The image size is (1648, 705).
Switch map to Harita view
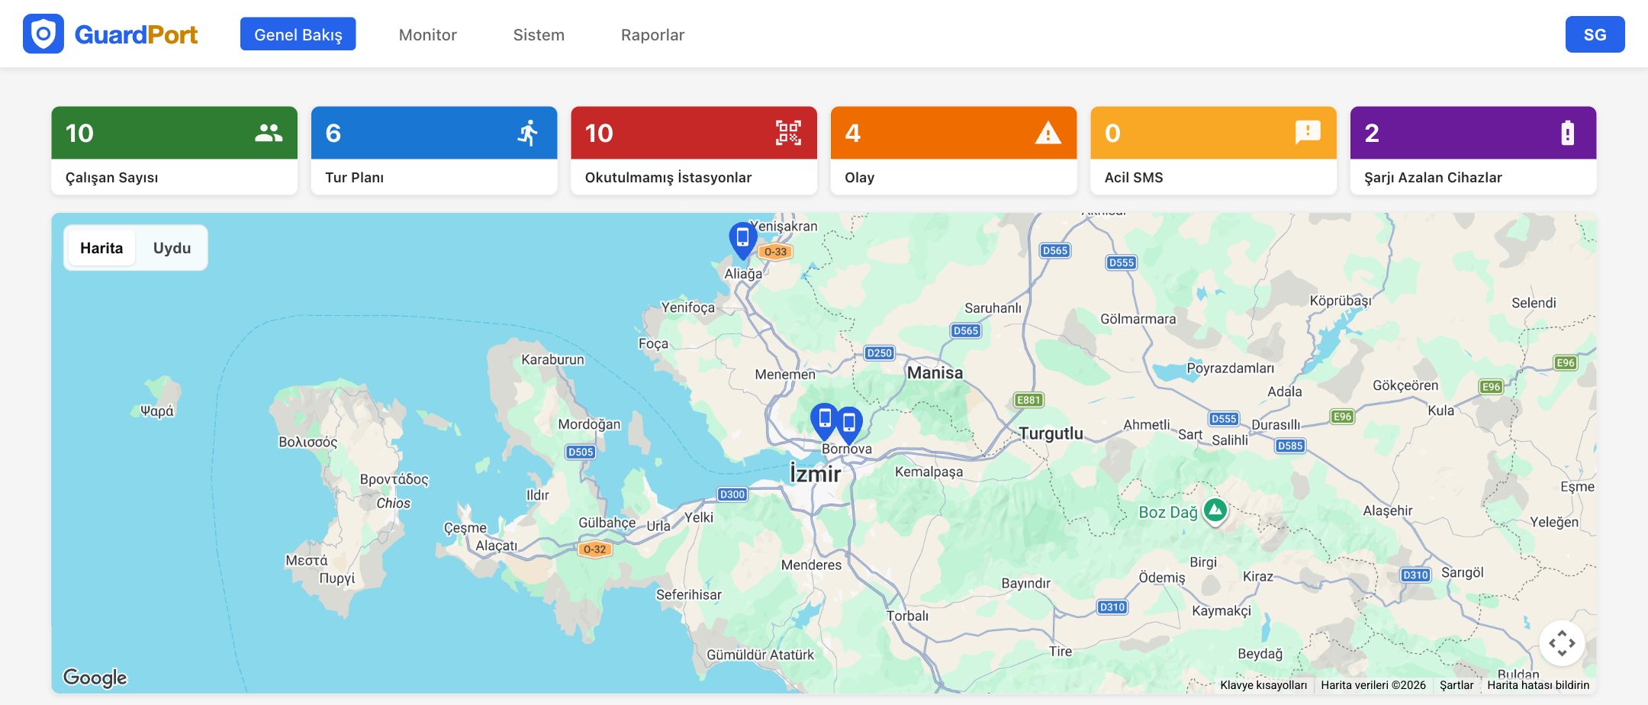point(101,248)
